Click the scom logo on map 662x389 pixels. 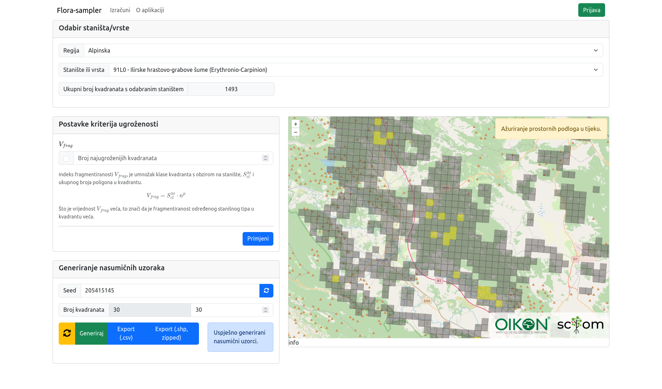coord(580,325)
